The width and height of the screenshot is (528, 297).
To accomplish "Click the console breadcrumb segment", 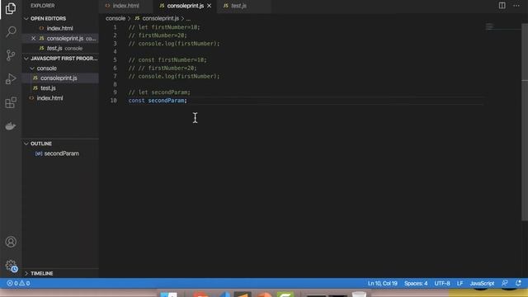I will pyautogui.click(x=115, y=18).
